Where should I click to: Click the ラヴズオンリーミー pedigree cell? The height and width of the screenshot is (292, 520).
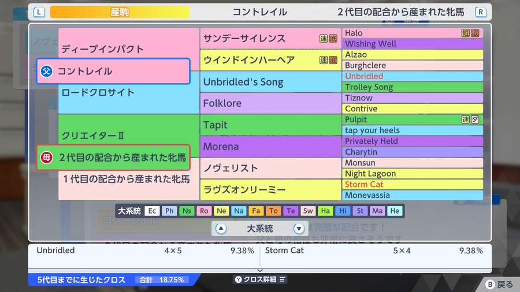pos(270,190)
